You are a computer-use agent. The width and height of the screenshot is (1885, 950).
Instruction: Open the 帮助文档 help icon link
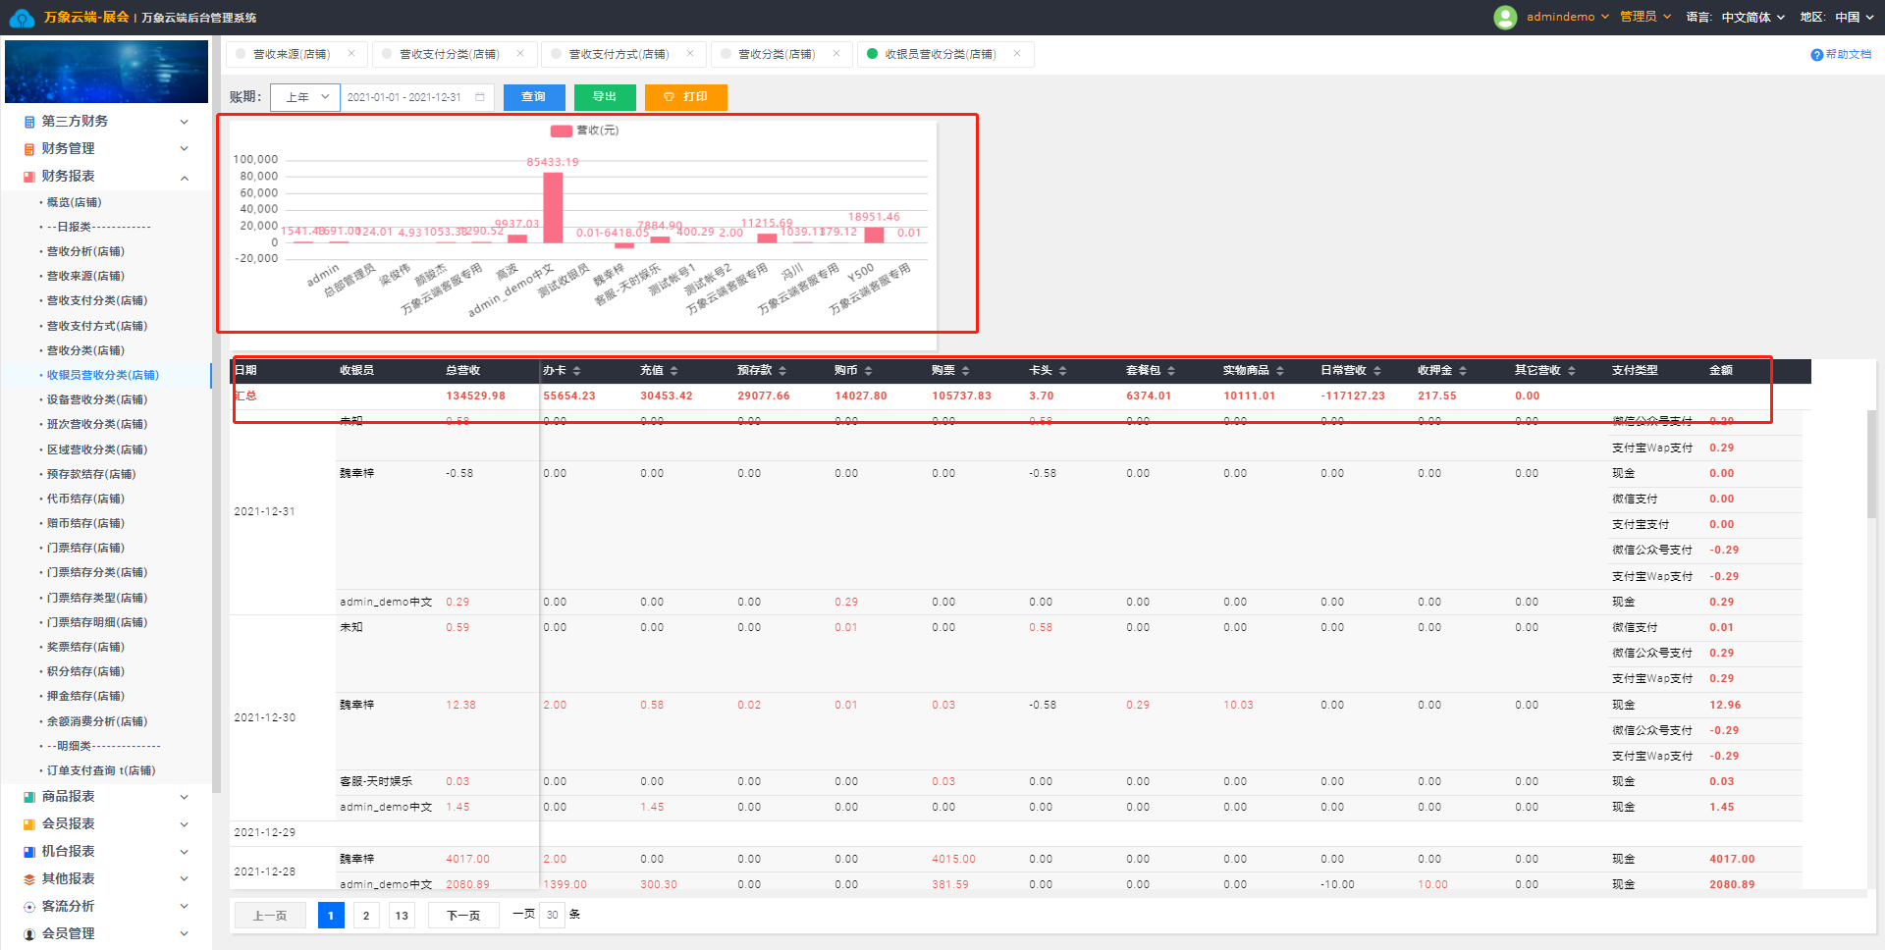click(1816, 55)
